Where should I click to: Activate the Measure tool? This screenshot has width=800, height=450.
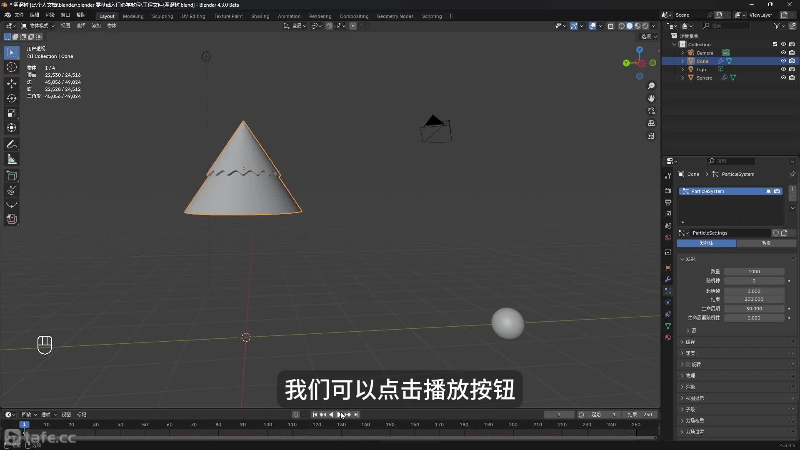pyautogui.click(x=12, y=160)
